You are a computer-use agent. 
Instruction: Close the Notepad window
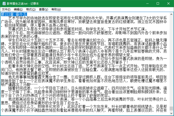pyautogui.click(x=168, y=4)
